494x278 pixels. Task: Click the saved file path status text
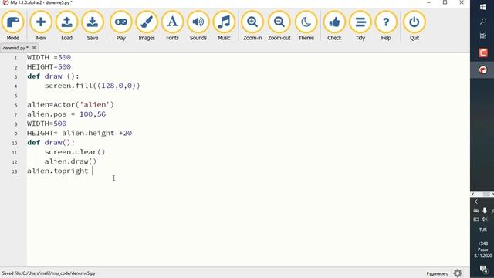49,273
